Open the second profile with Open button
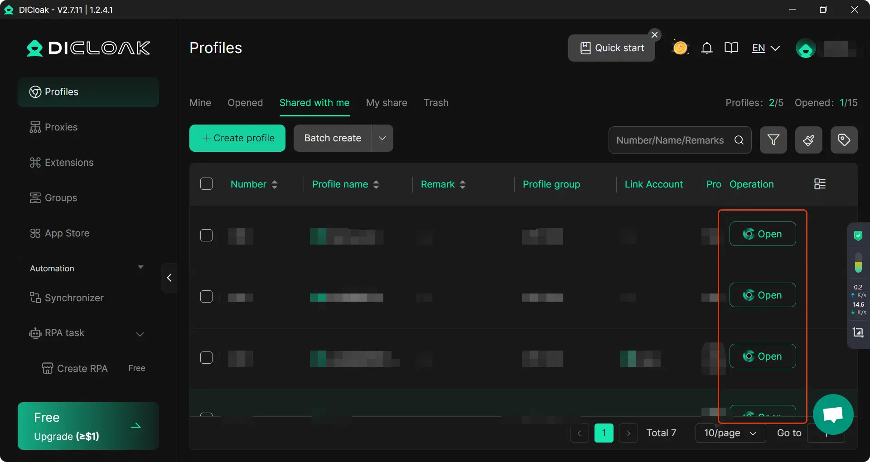The width and height of the screenshot is (870, 462). click(x=763, y=295)
